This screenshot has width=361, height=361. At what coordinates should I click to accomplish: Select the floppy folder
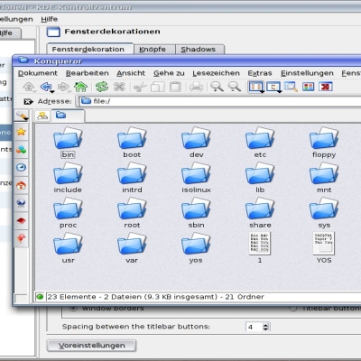tap(324, 143)
